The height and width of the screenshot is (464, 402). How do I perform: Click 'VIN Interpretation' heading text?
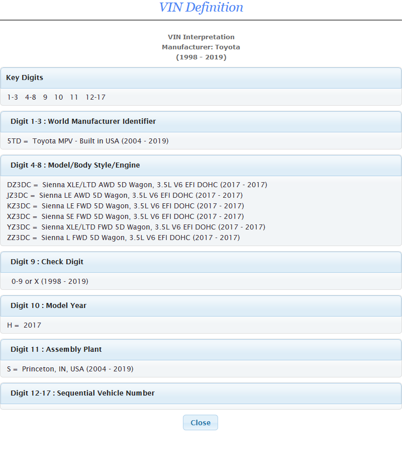(201, 37)
